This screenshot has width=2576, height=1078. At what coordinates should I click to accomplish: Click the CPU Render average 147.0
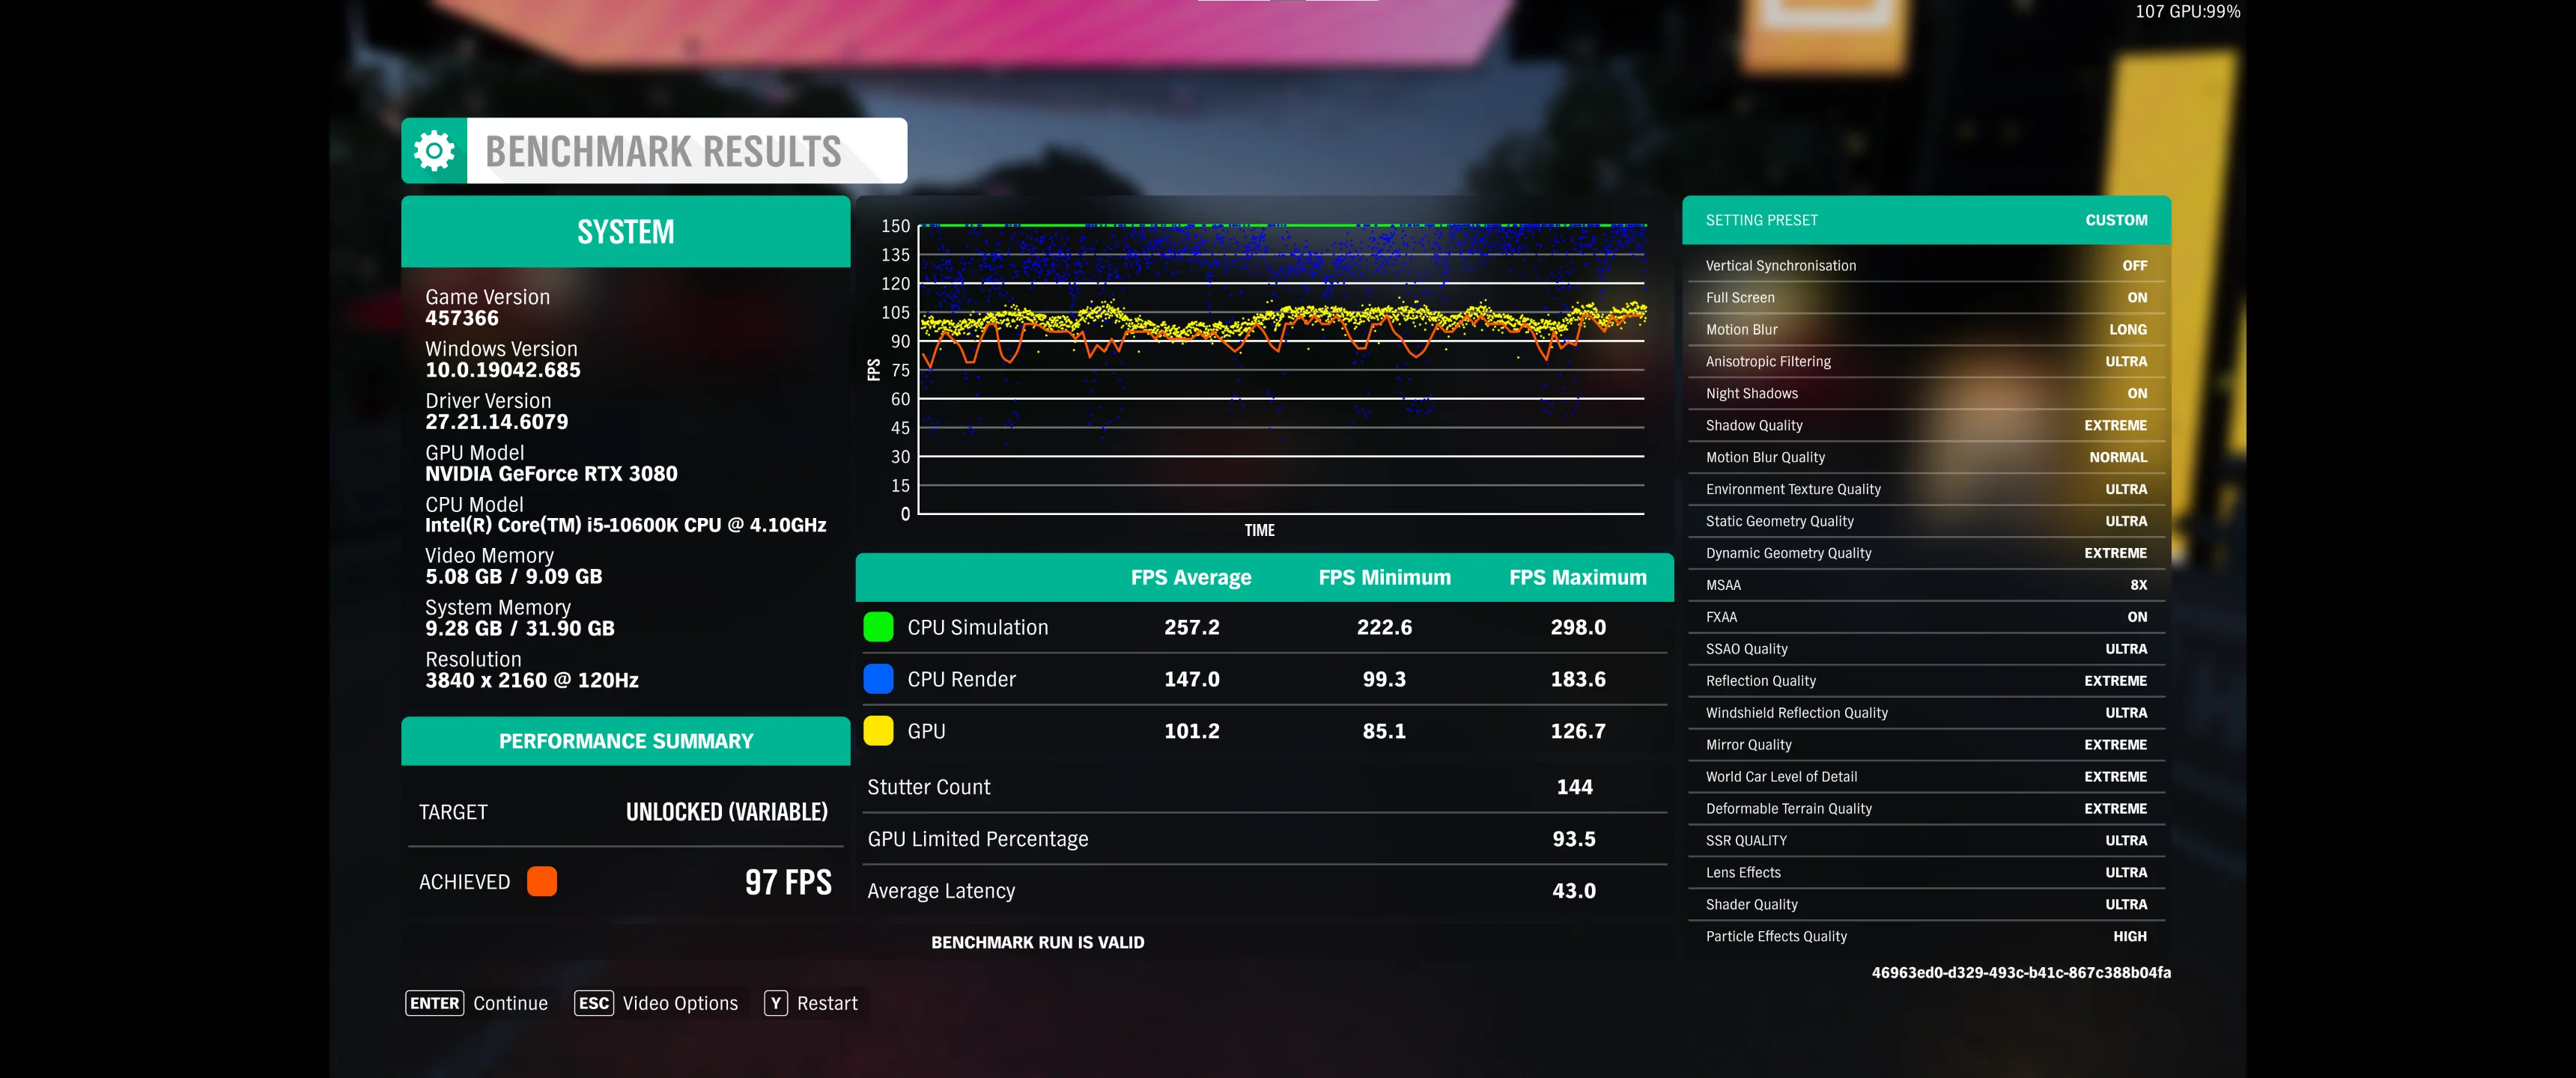pos(1192,679)
